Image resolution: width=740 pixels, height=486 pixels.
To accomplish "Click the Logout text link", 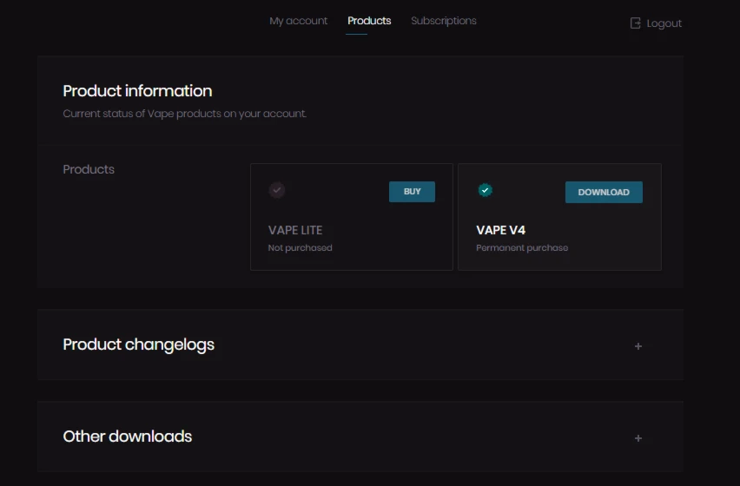I will click(x=664, y=23).
